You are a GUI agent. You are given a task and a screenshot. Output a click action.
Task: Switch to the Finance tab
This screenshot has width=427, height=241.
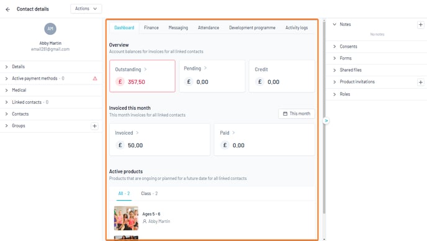point(151,28)
